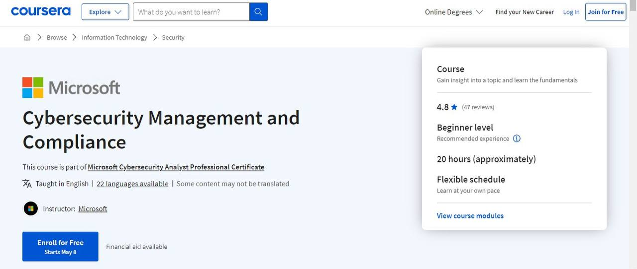The image size is (637, 269).
Task: Click the Coursera logo
Action: pos(41,11)
